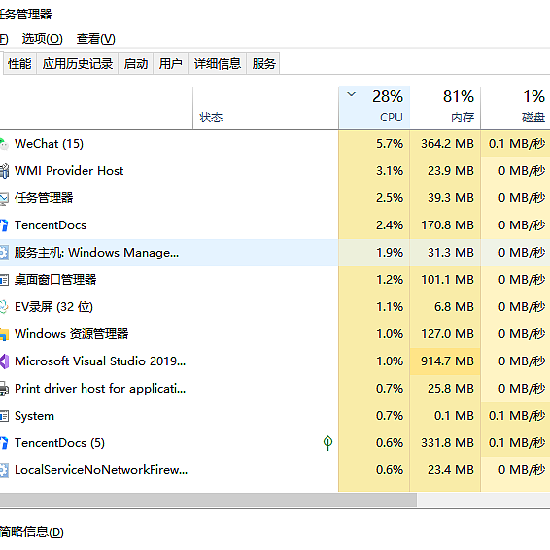Click the System process icon
This screenshot has width=550, height=550.
click(x=4, y=416)
